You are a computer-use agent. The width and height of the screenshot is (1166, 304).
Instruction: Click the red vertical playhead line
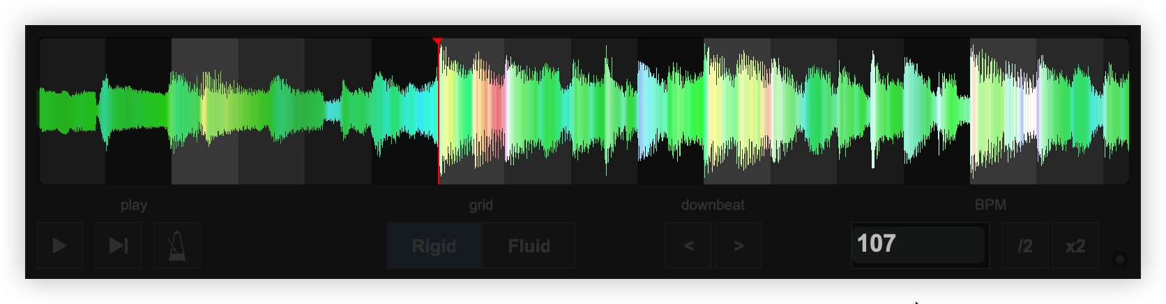(x=438, y=139)
